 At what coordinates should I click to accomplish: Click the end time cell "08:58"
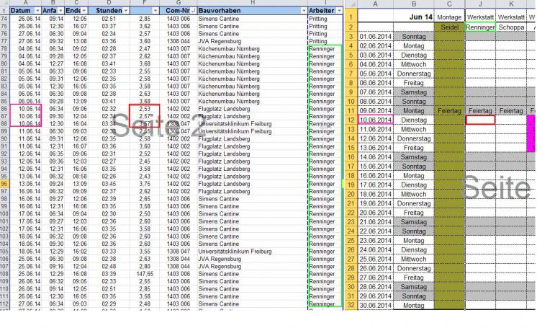pos(76,177)
